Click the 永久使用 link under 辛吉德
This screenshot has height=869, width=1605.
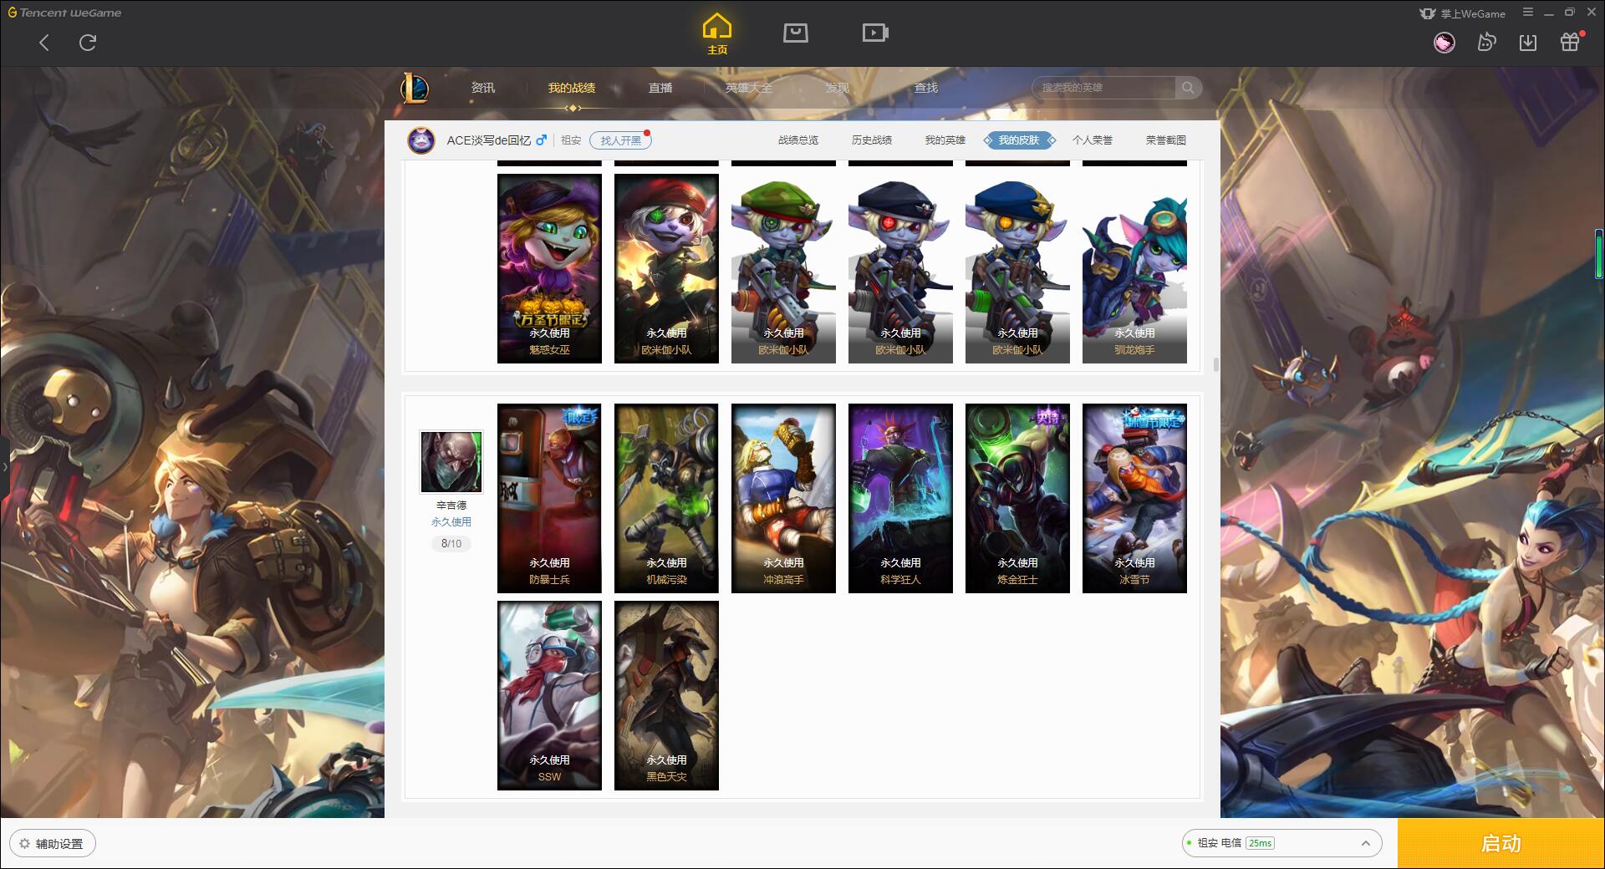451,522
